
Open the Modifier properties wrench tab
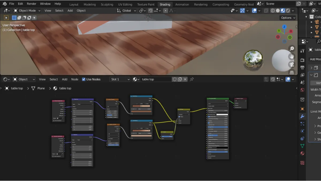302,116
